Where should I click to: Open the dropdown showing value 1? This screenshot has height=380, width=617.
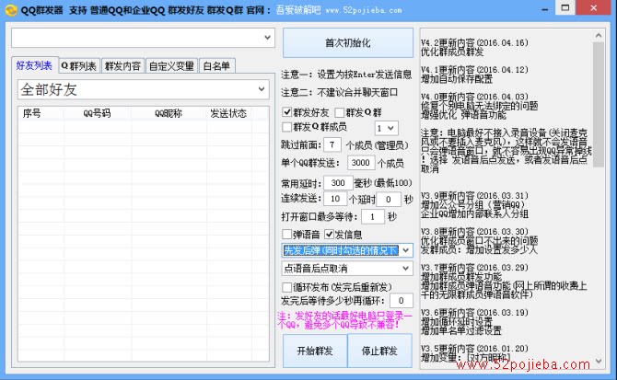tap(386, 128)
